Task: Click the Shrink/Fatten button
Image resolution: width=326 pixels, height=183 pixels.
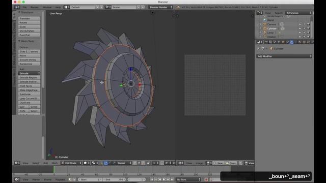Action: coord(29,31)
